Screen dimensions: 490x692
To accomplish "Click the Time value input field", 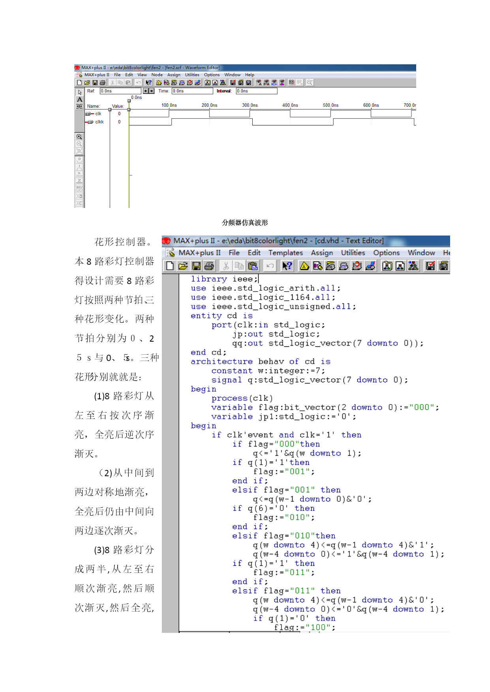I will coord(193,91).
